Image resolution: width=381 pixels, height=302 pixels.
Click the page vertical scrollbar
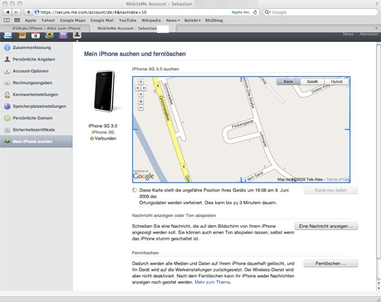[x=378, y=152]
